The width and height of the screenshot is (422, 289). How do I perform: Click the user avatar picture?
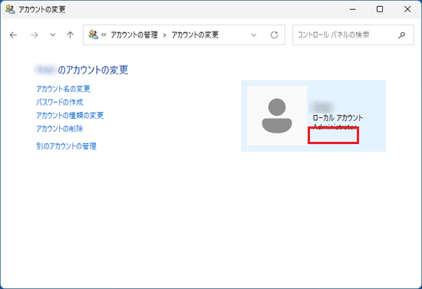[x=277, y=116]
